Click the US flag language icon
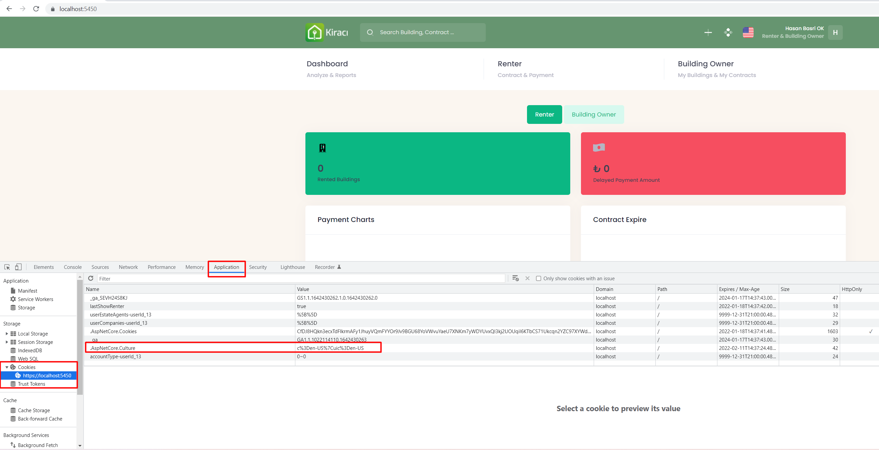The image size is (879, 450). [748, 32]
